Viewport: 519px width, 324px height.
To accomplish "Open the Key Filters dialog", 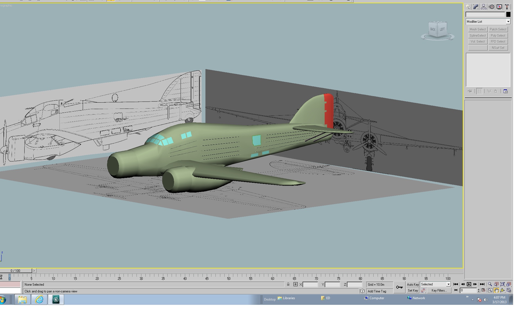I will (439, 291).
